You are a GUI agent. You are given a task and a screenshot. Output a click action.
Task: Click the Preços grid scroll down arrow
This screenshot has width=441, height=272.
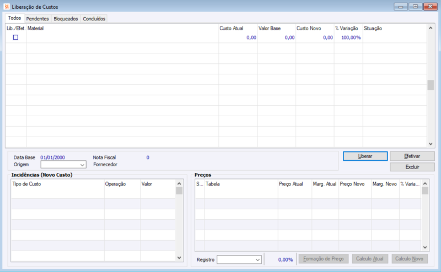point(425,247)
